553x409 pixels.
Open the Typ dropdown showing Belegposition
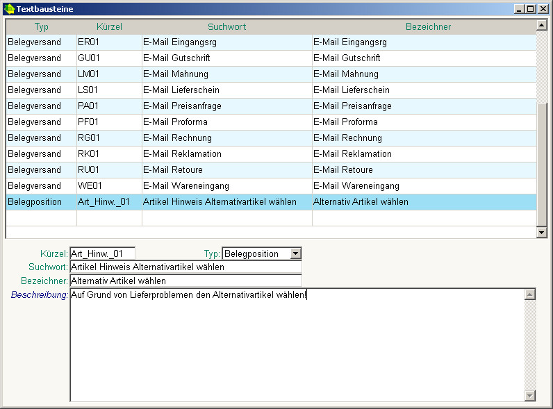pos(296,253)
